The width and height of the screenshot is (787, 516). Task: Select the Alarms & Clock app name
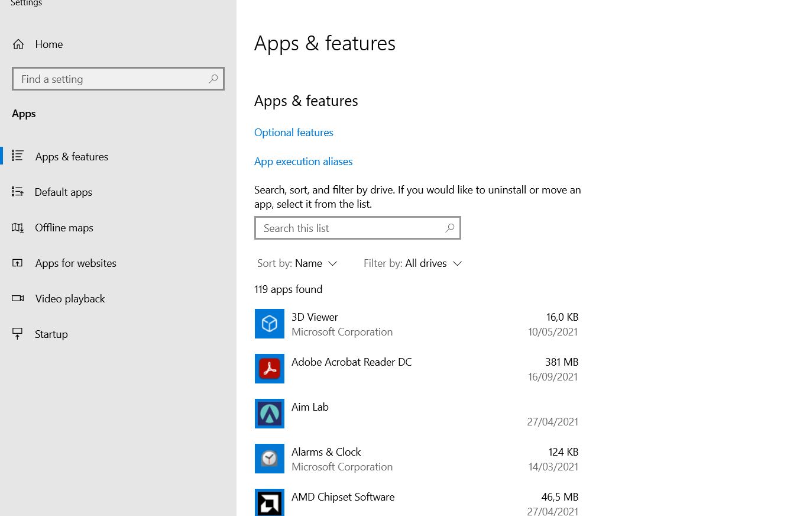[x=326, y=452]
